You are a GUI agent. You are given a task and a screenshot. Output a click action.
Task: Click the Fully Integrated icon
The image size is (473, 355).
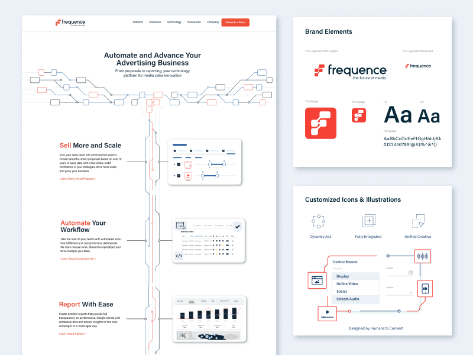pos(368,221)
